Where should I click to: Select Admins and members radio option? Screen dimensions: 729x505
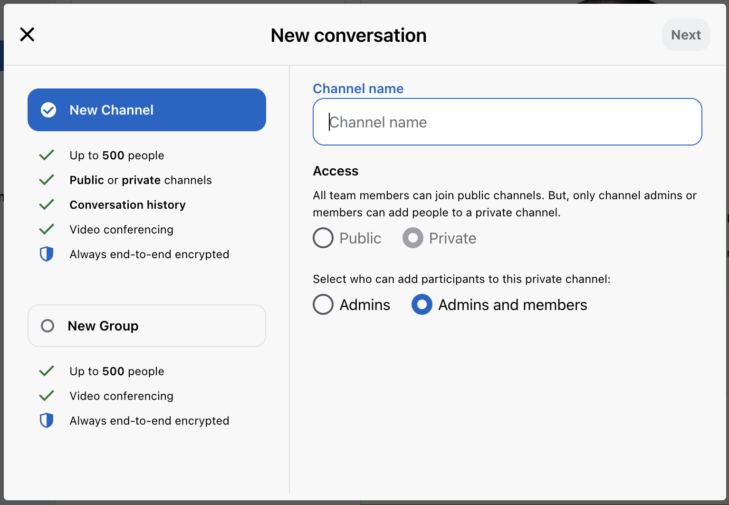click(422, 304)
